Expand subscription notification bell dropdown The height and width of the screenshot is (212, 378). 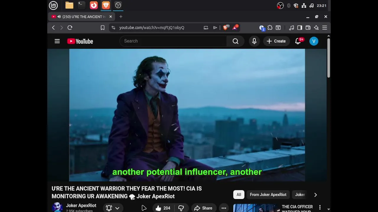click(x=113, y=208)
